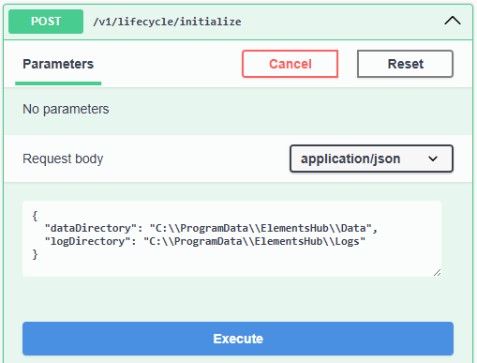The width and height of the screenshot is (477, 363).
Task: Click inside the request body JSON editor
Action: (x=231, y=238)
